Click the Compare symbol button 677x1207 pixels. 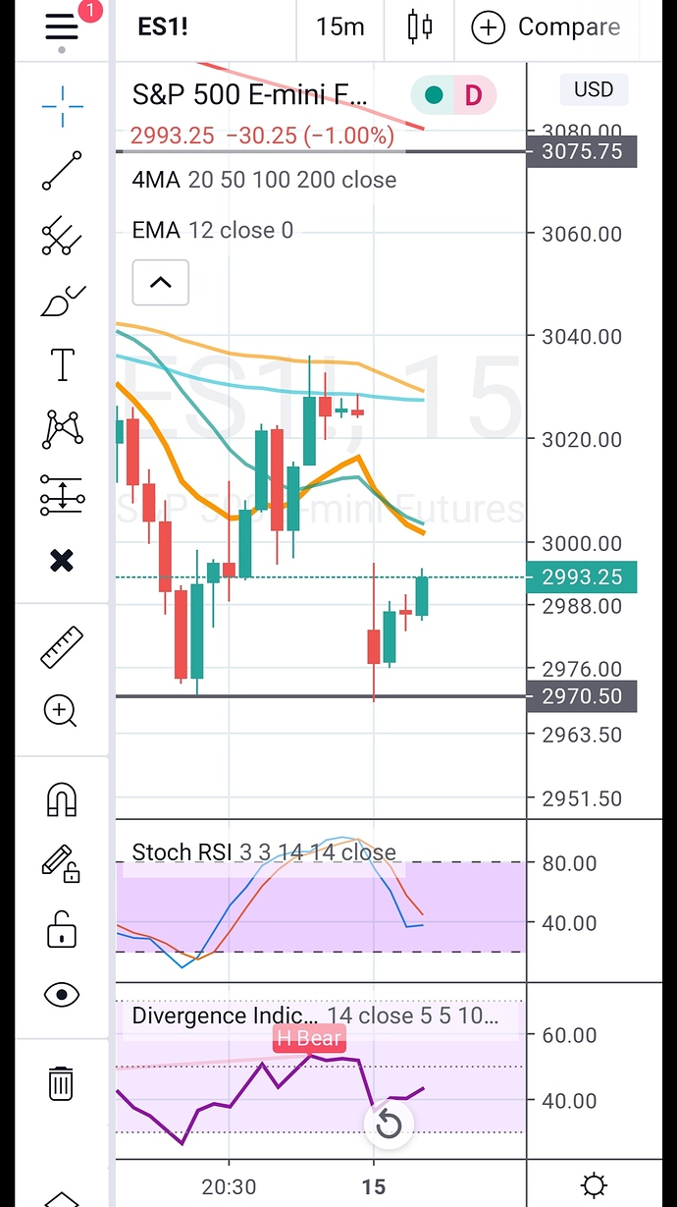click(547, 27)
